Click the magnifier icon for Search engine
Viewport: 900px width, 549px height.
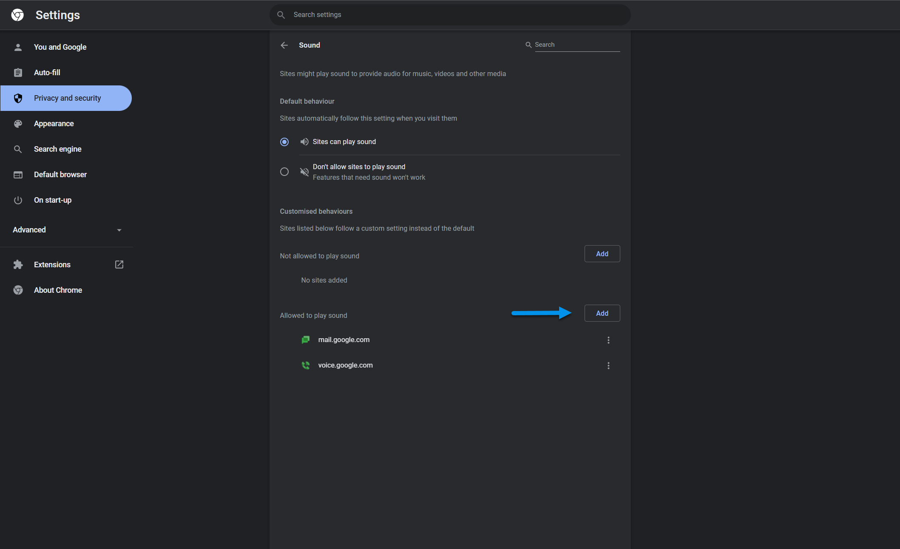18,149
